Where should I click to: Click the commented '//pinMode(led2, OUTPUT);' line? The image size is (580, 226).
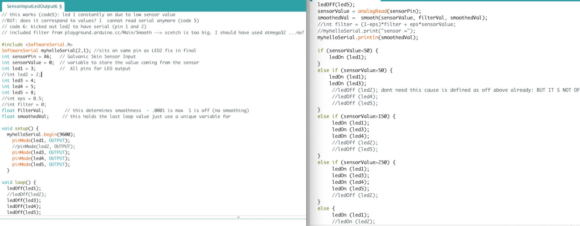point(44,146)
